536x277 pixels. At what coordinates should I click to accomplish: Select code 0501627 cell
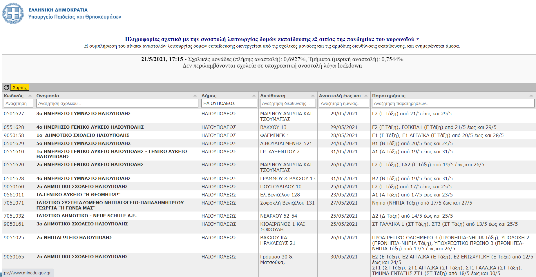click(x=14, y=114)
